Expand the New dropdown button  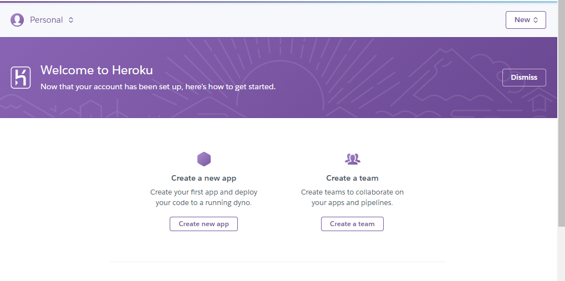[526, 20]
